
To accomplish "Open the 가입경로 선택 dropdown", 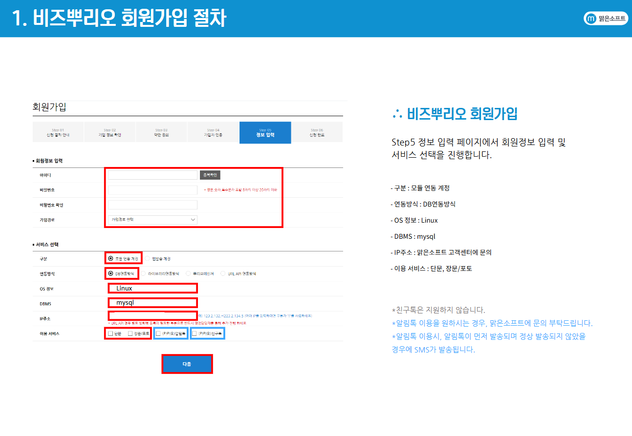I will (x=153, y=220).
